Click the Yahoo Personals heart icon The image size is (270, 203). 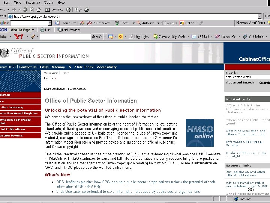tap(217, 36)
